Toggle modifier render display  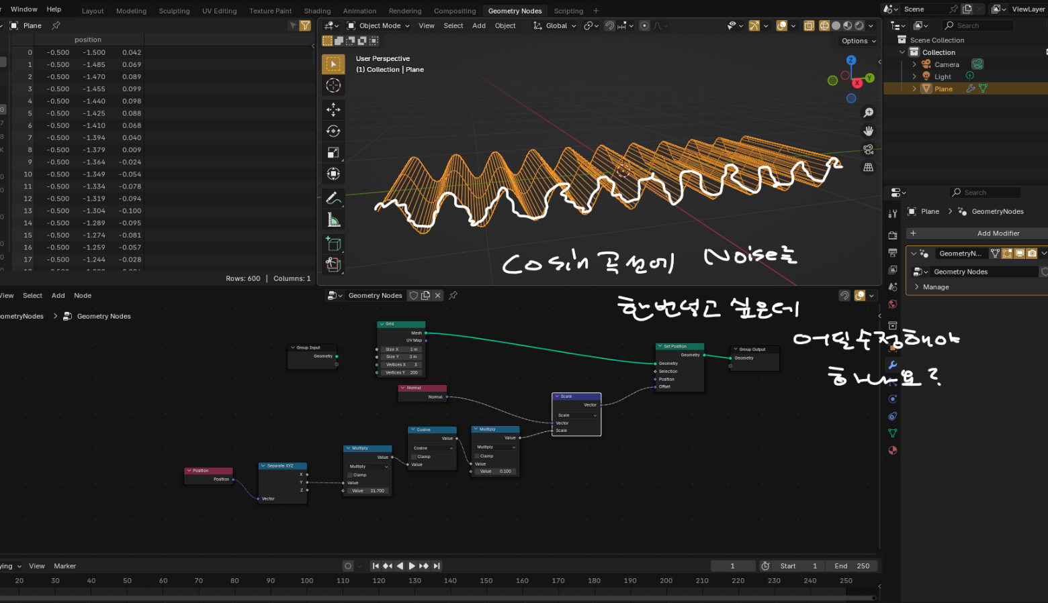click(1032, 253)
